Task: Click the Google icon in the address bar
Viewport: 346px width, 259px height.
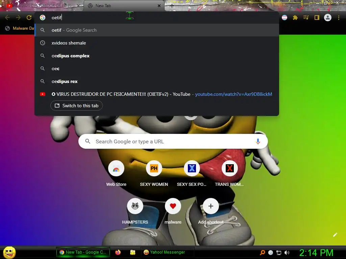Action: pos(43,18)
